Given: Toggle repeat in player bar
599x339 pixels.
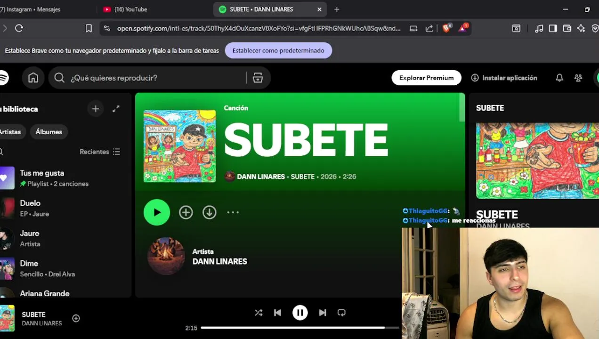Looking at the screenshot, I should click(341, 313).
